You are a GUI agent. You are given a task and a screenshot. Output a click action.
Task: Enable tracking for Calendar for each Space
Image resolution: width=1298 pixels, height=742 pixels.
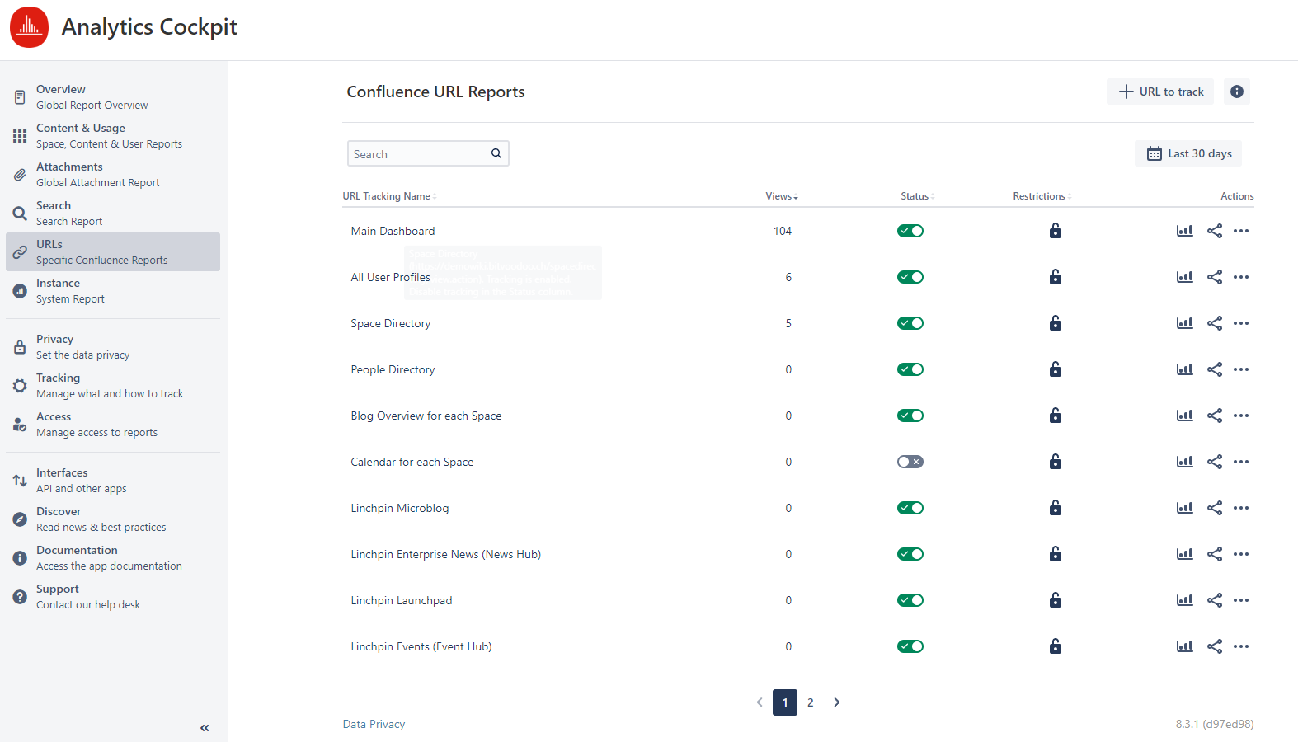(910, 462)
